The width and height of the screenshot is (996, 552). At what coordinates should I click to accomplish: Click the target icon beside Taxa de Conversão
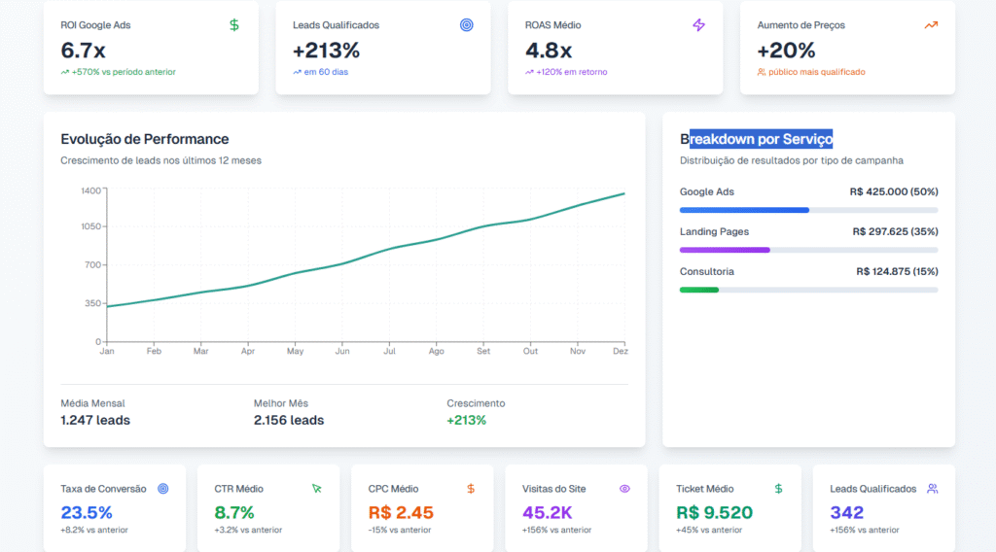162,489
